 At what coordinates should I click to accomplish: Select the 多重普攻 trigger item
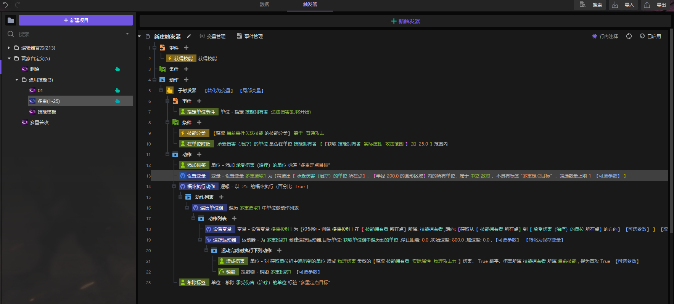pos(39,122)
